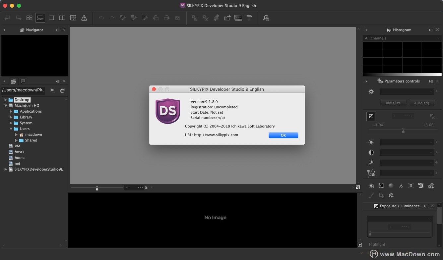Open the rotation/undo circular arrow icon
This screenshot has width=443, height=260.
tap(421, 186)
